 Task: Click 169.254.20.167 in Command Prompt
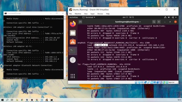52,38
